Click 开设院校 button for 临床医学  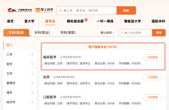pos(153,57)
